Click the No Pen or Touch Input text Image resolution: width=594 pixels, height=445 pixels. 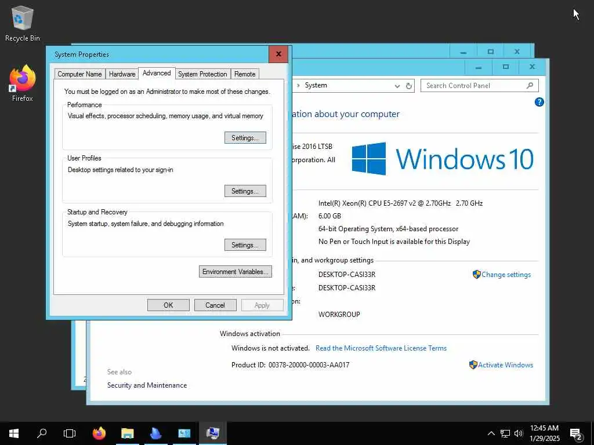394,242
